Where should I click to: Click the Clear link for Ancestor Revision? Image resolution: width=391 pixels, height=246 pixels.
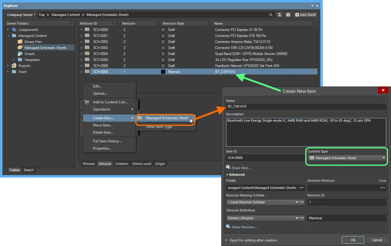382,181
